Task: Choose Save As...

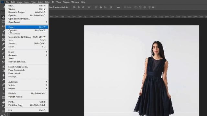Action: (x=27, y=43)
